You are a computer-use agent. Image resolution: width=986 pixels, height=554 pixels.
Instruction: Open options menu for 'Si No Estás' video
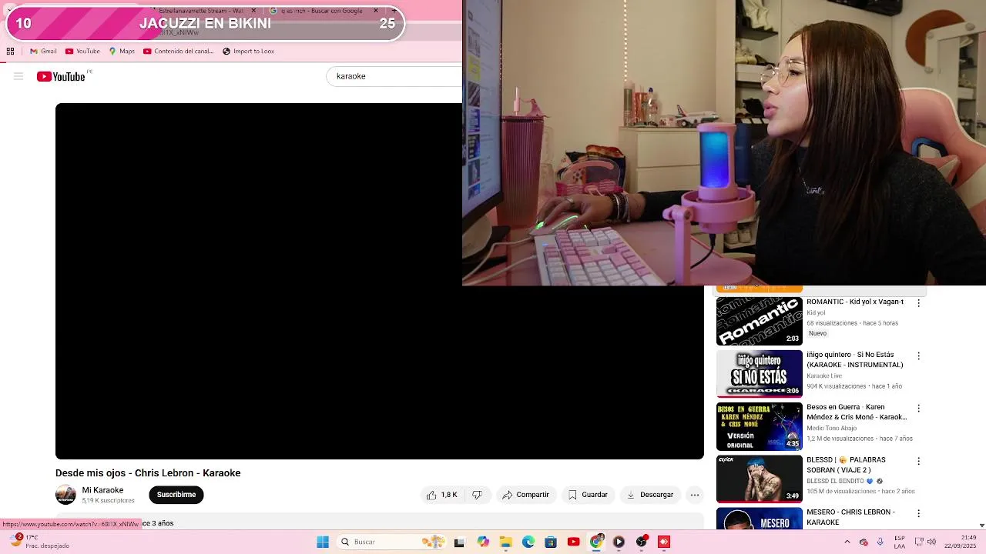[918, 356]
